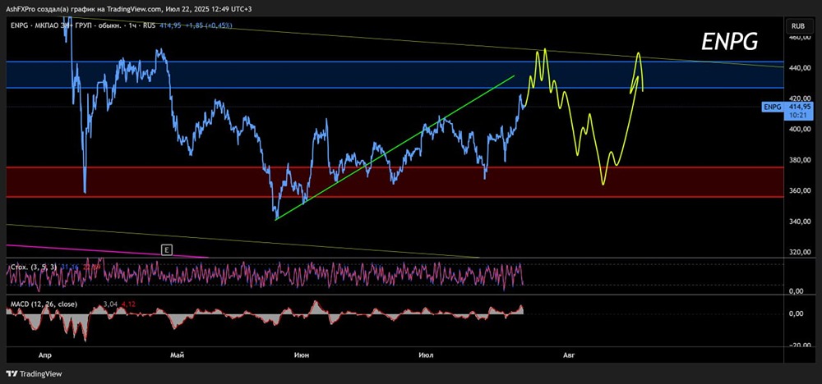The height and width of the screenshot is (384, 822).
Task: Select the magenta line at lower left
Action: click(108, 251)
